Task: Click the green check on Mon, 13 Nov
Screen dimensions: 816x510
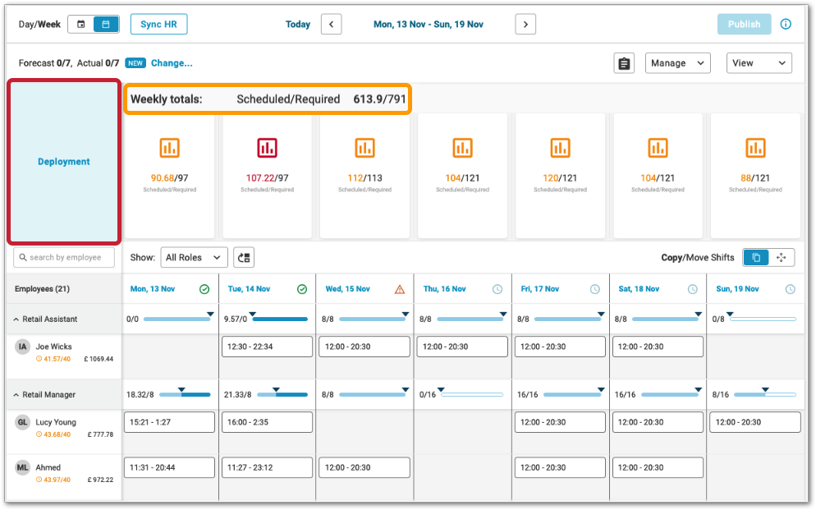Action: [204, 289]
